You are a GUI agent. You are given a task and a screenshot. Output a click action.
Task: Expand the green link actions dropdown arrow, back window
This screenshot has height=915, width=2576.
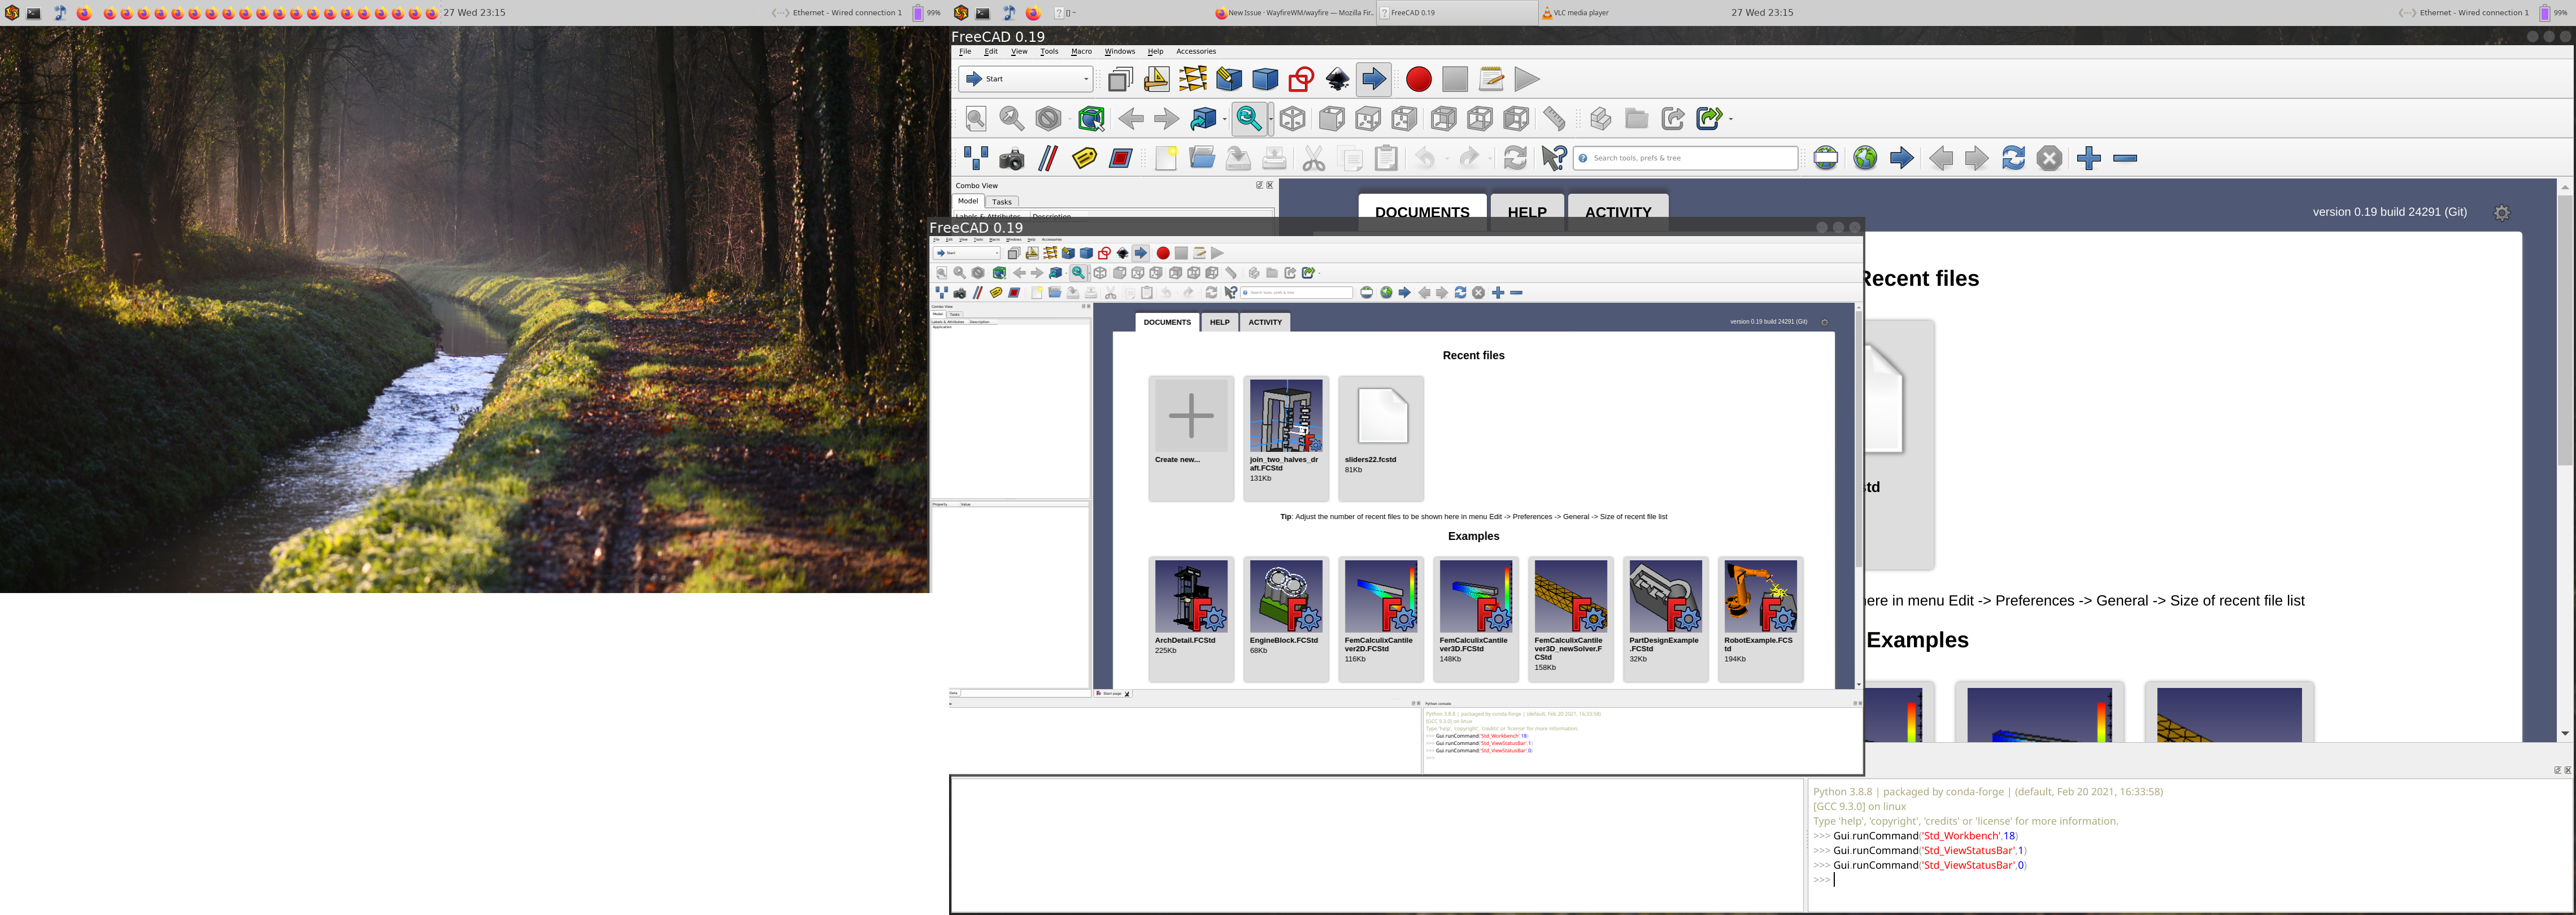[x=1730, y=119]
